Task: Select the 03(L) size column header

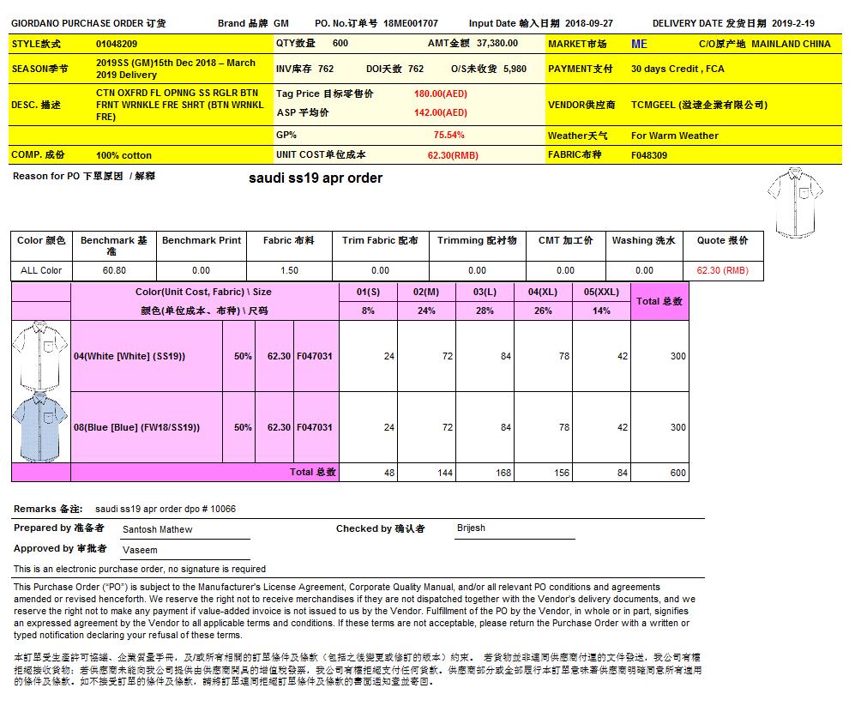Action: (x=485, y=292)
